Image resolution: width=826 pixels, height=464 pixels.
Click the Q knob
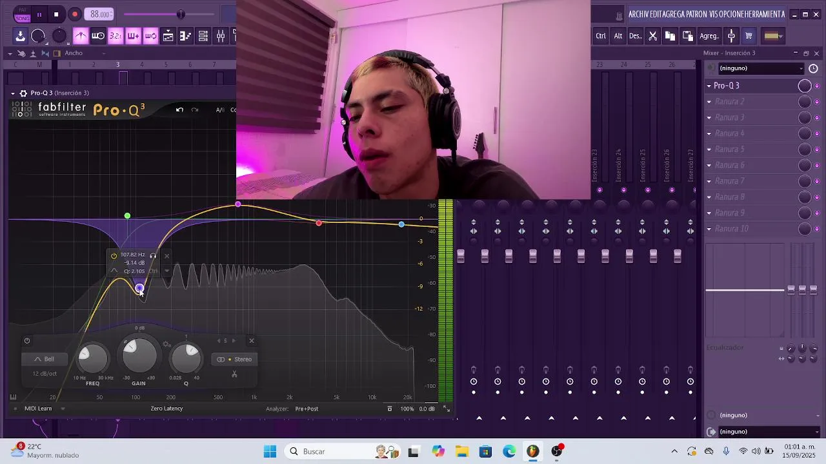click(x=186, y=358)
